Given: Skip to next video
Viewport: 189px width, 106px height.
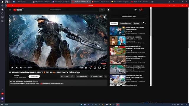Looking at the screenshot, I should coord(17,68).
